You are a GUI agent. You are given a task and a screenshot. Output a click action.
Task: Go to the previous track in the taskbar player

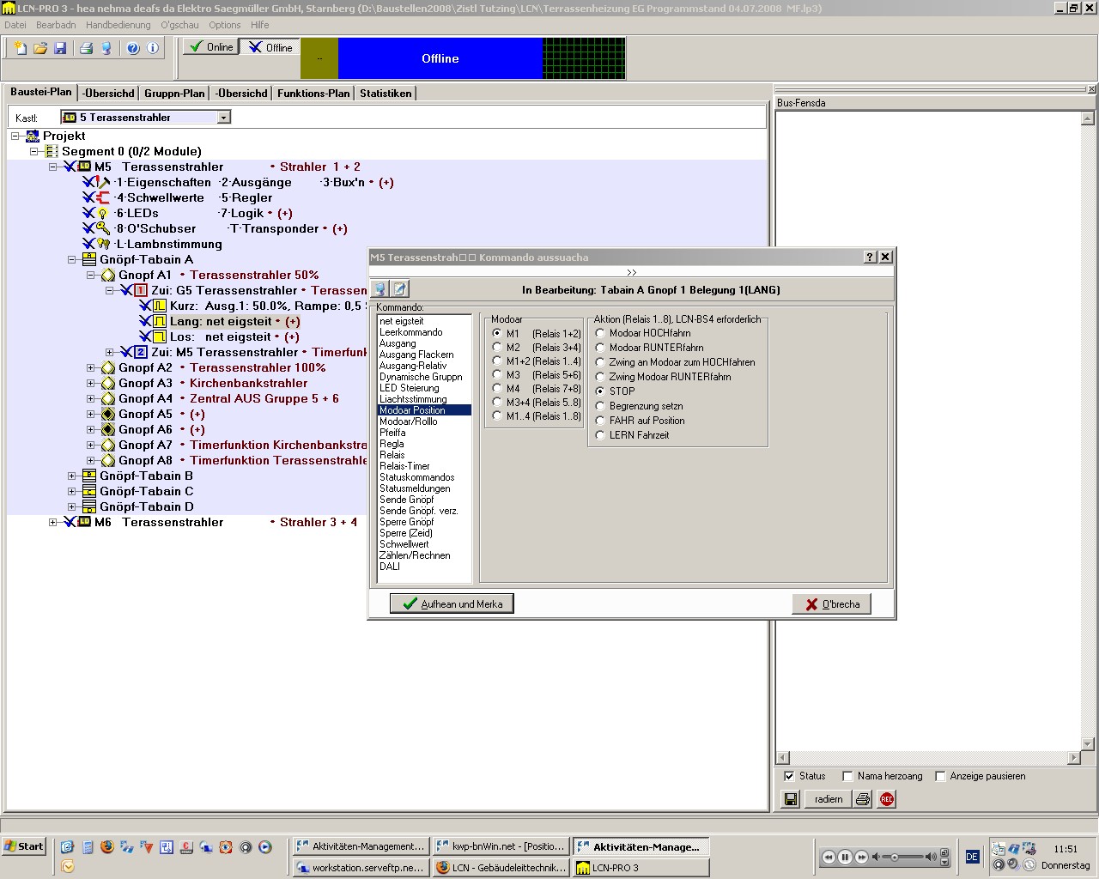(x=829, y=857)
